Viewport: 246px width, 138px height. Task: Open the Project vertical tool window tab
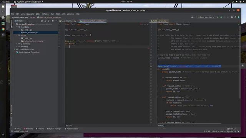pos(12,24)
